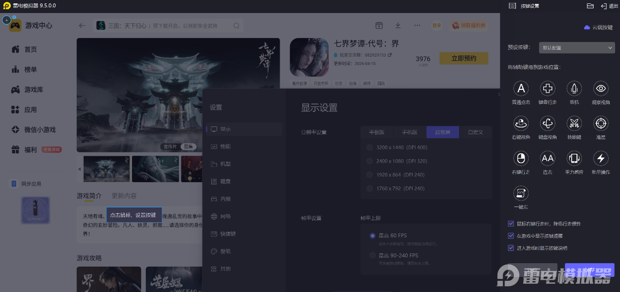The height and width of the screenshot is (292, 620).
Task: Open 壁纸 settings category
Action: click(x=244, y=251)
